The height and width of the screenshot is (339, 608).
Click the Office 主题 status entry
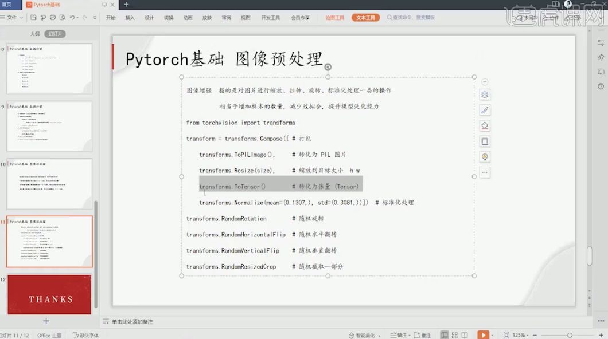point(49,335)
